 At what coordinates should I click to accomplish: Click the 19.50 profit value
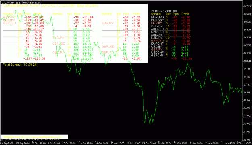pos(87,50)
